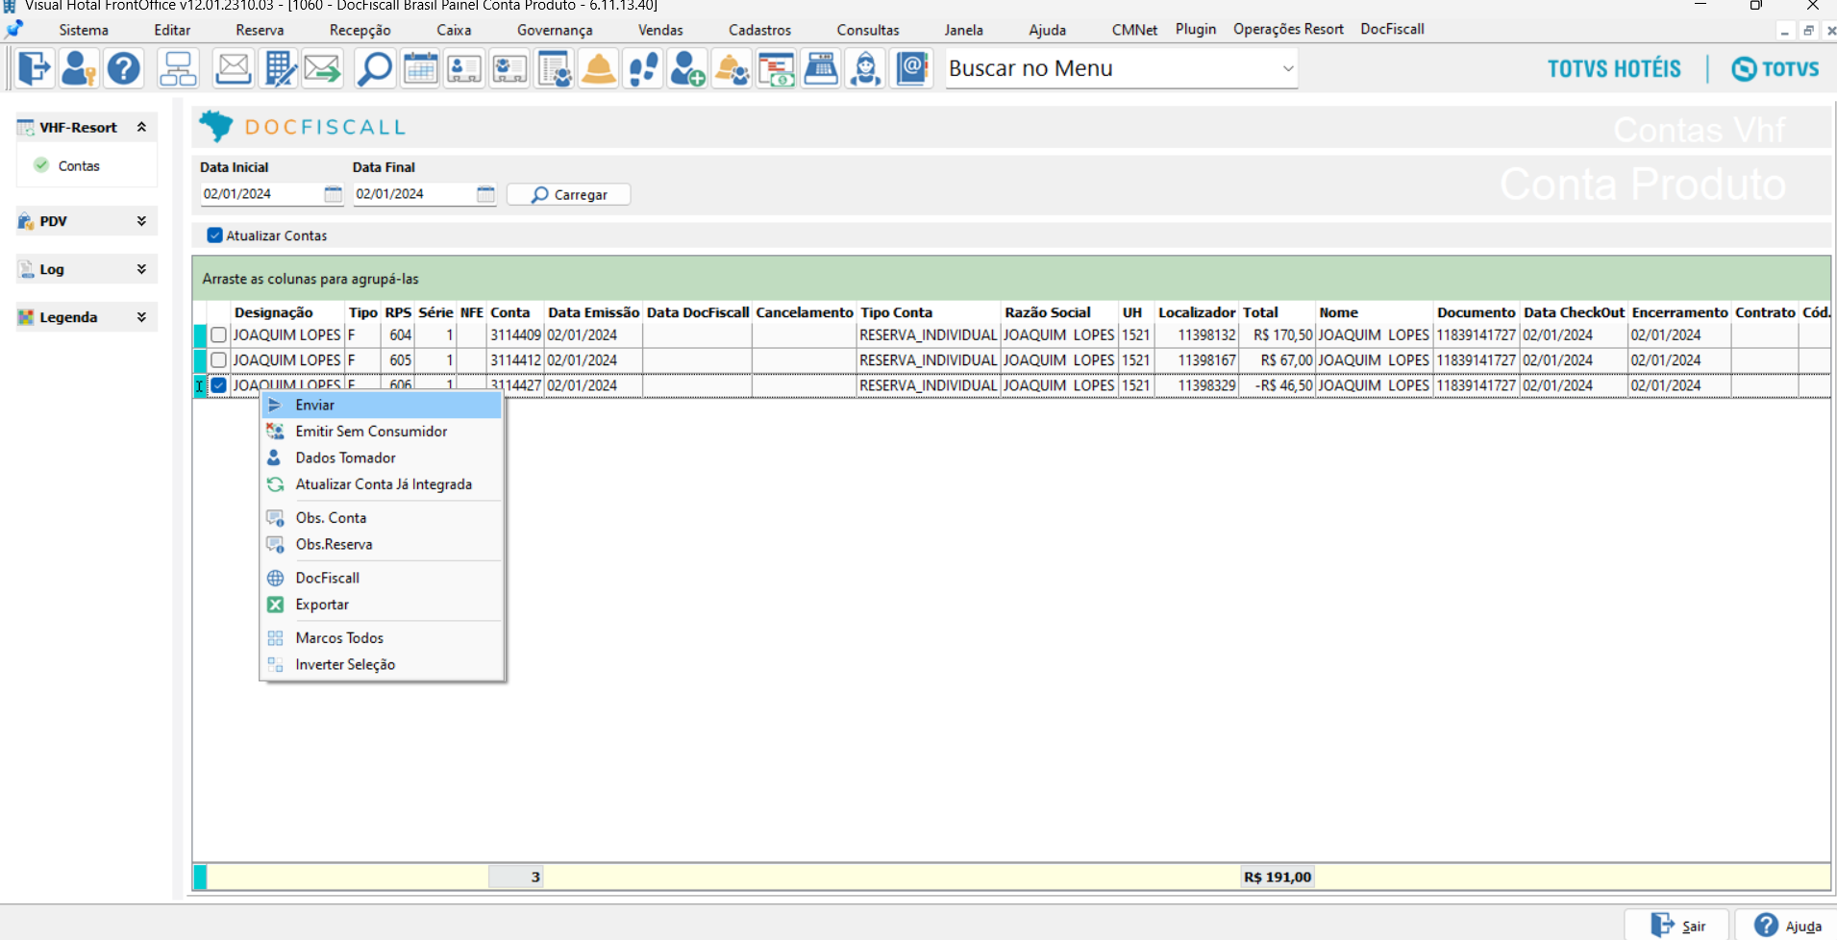Viewport: 1837px width, 940px height.
Task: Click the Localizador column header
Action: coord(1197,312)
